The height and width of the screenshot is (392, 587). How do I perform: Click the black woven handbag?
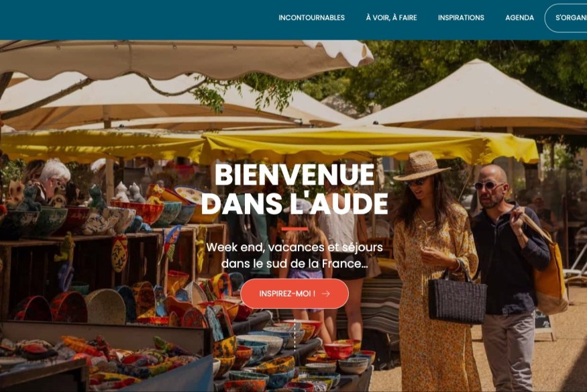[457, 297]
